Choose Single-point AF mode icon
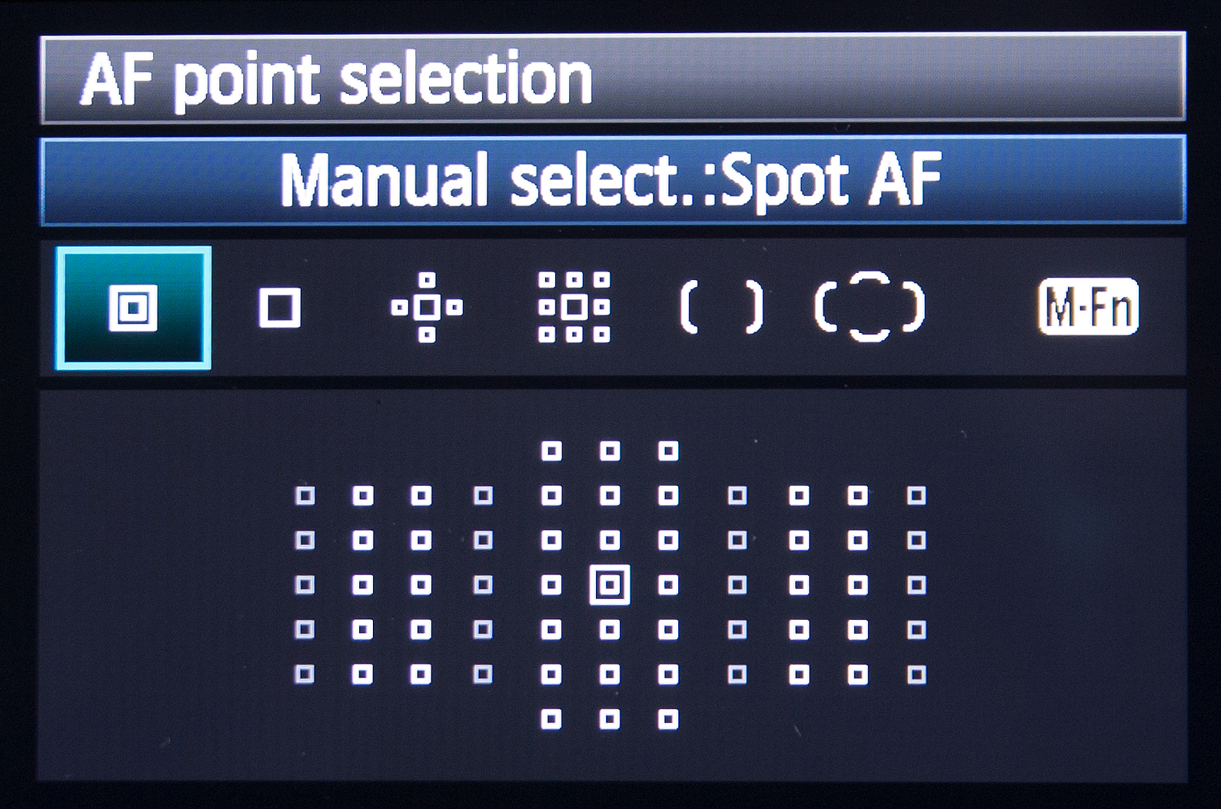Image resolution: width=1221 pixels, height=809 pixels. point(279,308)
